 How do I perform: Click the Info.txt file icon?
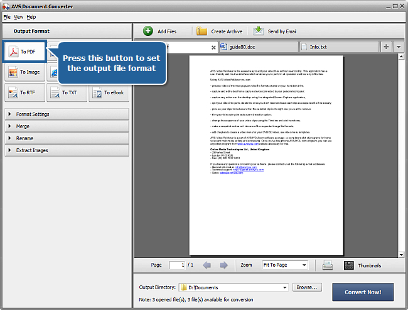coord(304,47)
